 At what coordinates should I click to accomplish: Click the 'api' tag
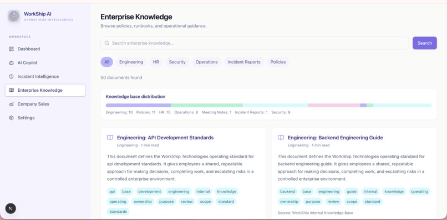(112, 192)
